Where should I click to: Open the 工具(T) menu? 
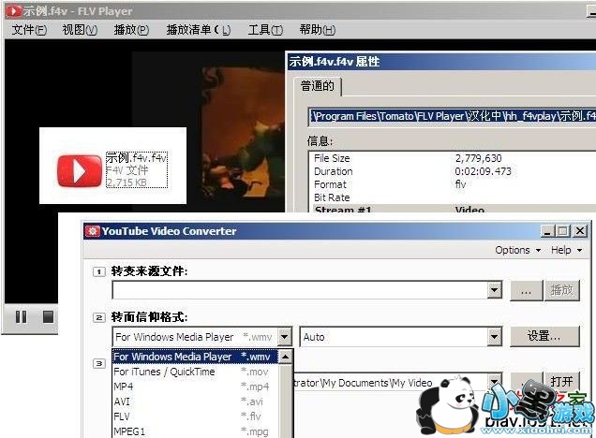(265, 30)
